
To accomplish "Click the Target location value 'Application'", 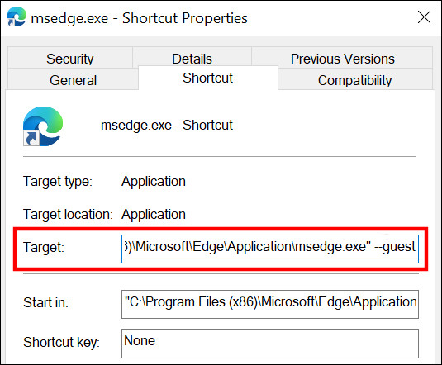I will point(154,214).
